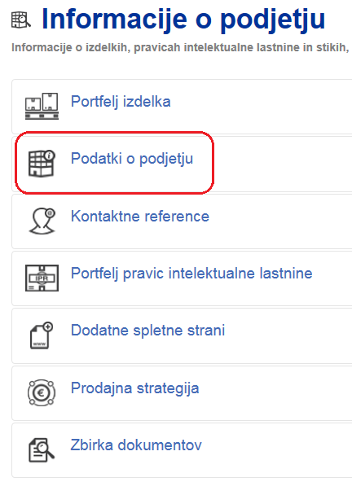Image resolution: width=352 pixels, height=482 pixels.
Task: Open the Portfelj izdelka link
Action: click(x=121, y=102)
